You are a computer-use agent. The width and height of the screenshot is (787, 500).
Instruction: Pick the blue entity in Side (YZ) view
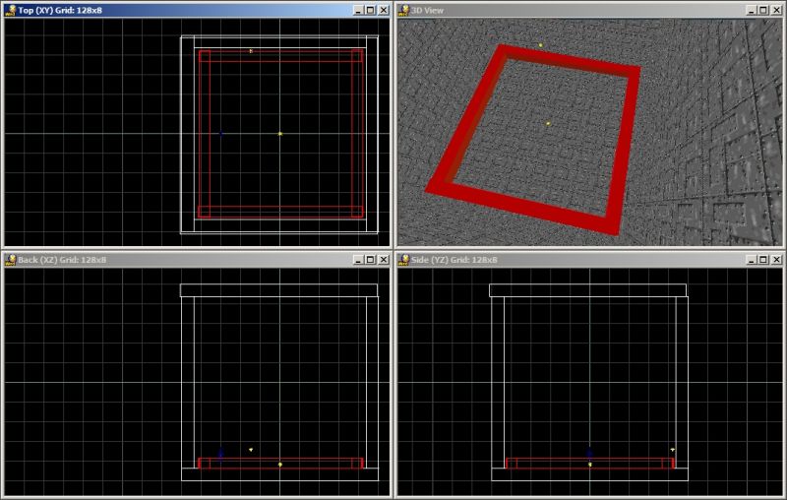click(589, 453)
